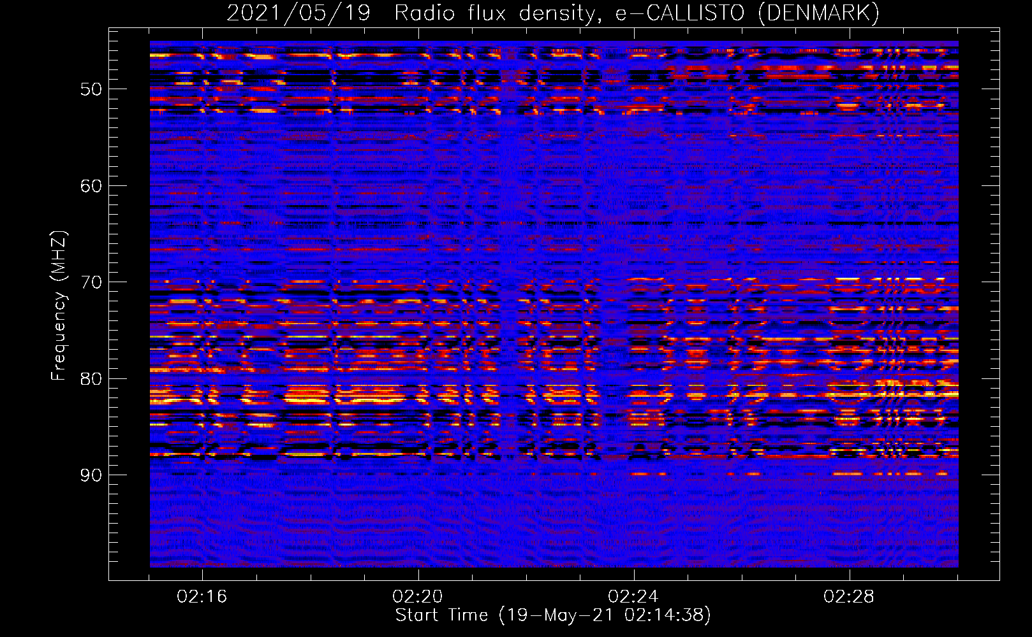1032x637 pixels.
Task: Click the 60 frequency tick label
Action: pos(91,186)
